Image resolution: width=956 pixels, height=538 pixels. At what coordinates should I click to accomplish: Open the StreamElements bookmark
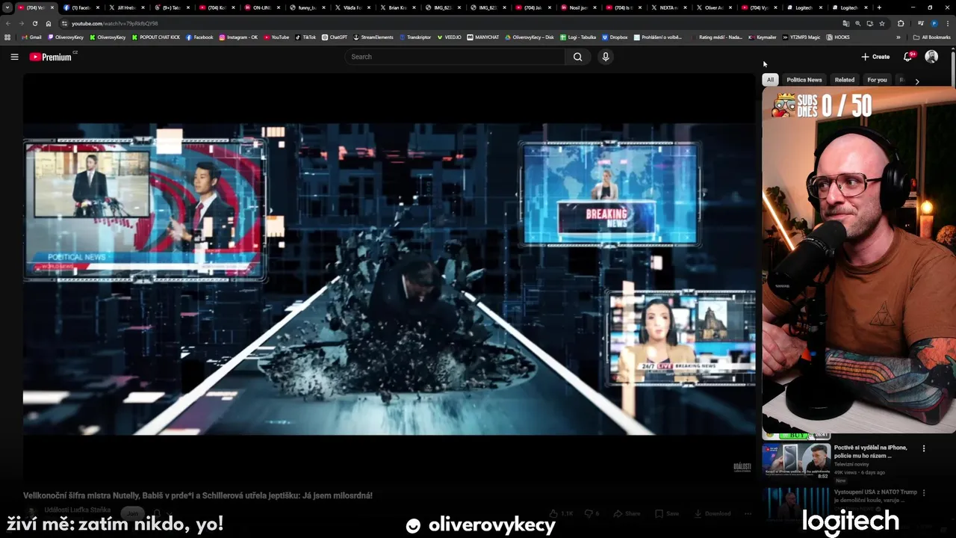click(x=373, y=37)
